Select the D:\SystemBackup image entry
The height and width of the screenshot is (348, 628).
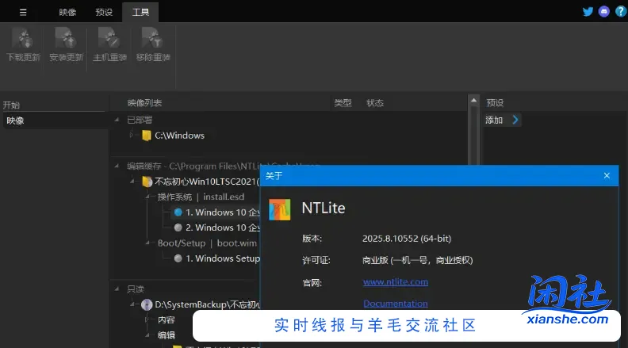point(208,304)
